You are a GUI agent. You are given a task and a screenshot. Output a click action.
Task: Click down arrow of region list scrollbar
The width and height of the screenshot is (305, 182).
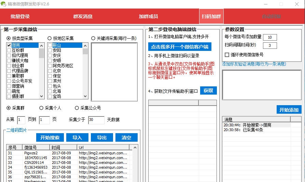[85, 96]
